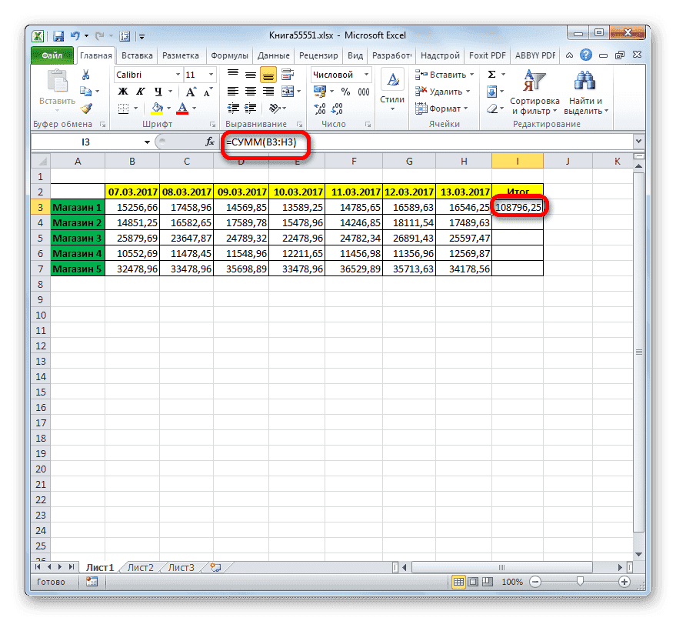Click the AutoSum Σ icon
Screen dimensions: 676x621
[x=491, y=74]
